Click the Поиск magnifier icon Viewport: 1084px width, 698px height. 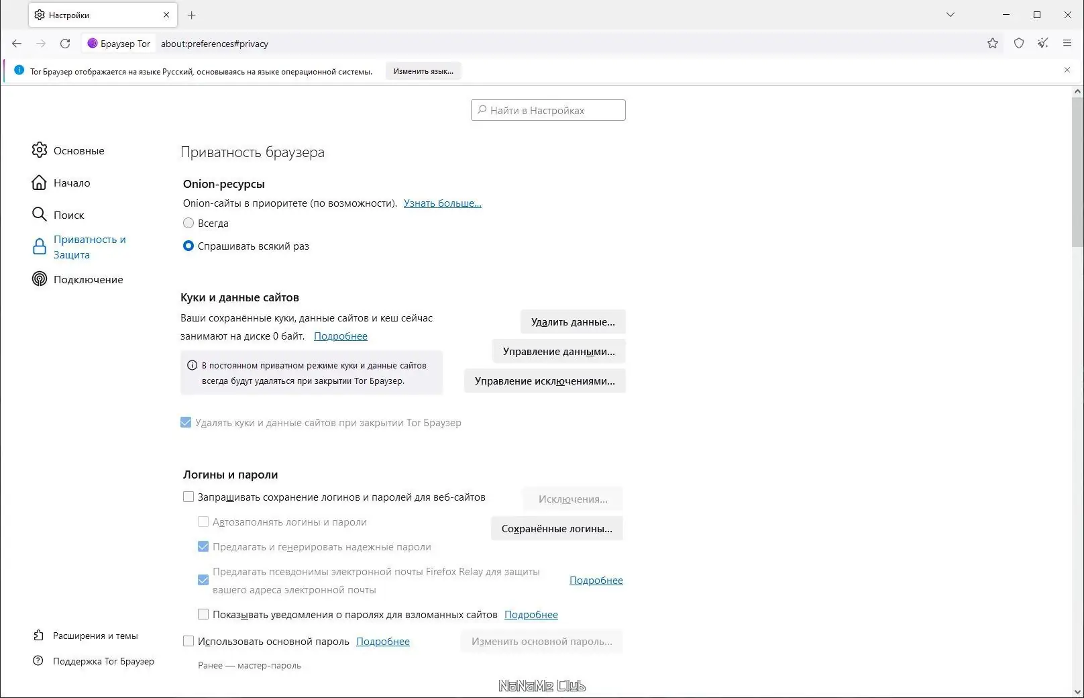pyautogui.click(x=40, y=215)
